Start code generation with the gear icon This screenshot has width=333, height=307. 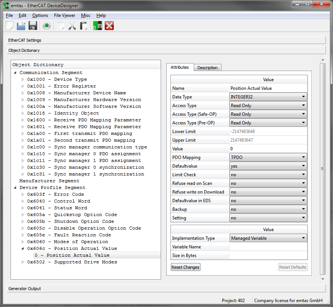click(x=46, y=26)
